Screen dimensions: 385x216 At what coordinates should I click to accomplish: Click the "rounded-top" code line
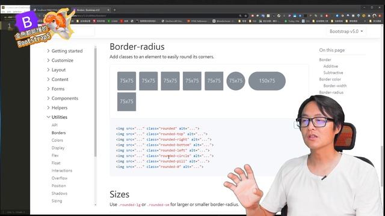click(x=162, y=134)
